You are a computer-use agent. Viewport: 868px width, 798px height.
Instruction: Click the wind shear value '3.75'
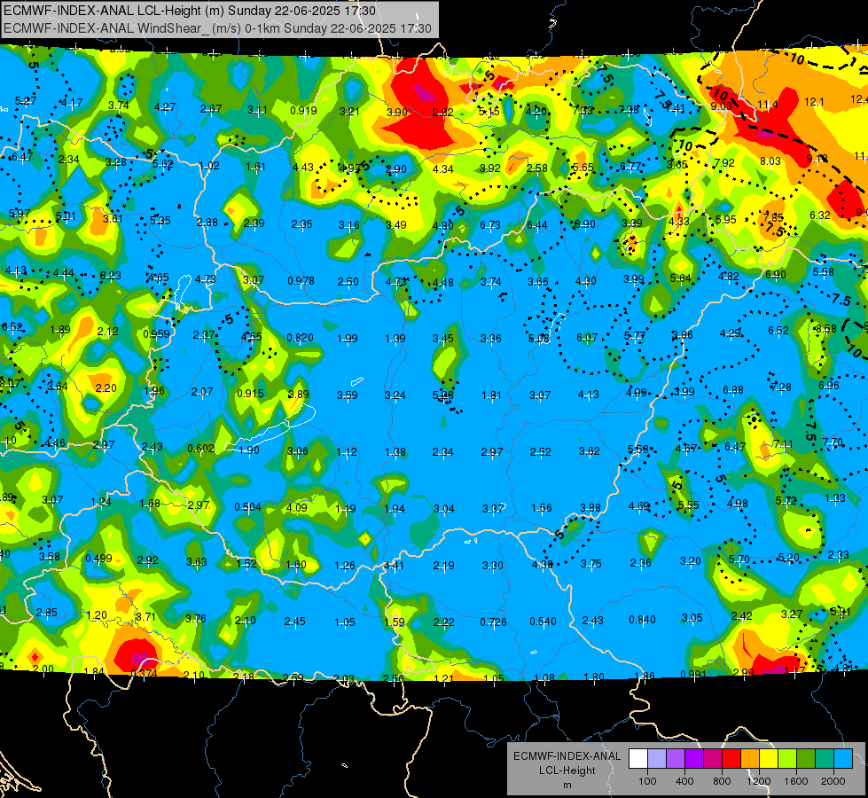click(x=590, y=564)
